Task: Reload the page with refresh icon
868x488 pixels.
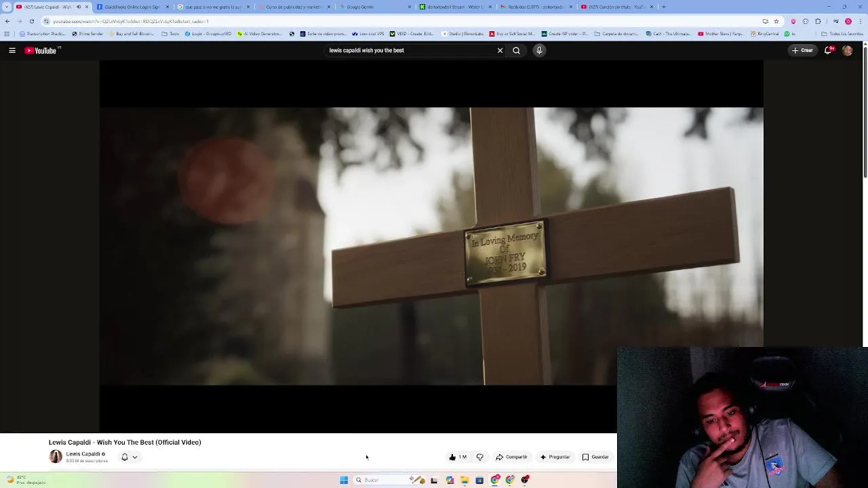Action: pyautogui.click(x=31, y=21)
